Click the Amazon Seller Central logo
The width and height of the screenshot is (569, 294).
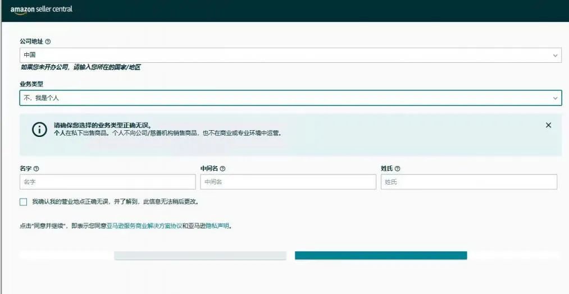tap(42, 10)
